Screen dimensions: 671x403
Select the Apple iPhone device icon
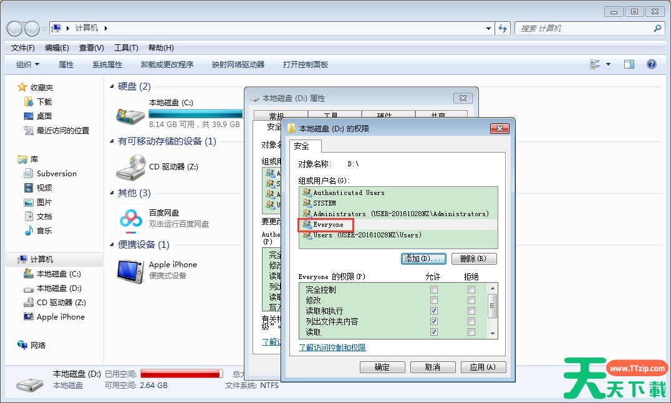(131, 270)
